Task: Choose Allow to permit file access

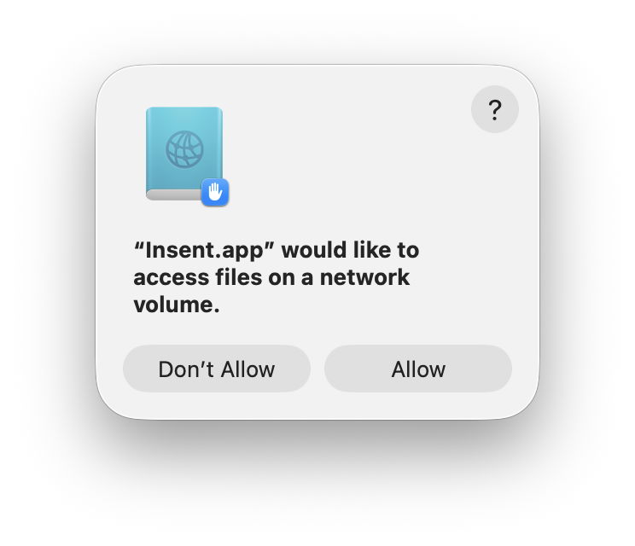Action: (418, 369)
